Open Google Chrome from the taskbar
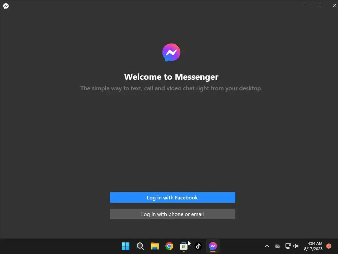Viewport: 338px width, 254px height. point(169,246)
